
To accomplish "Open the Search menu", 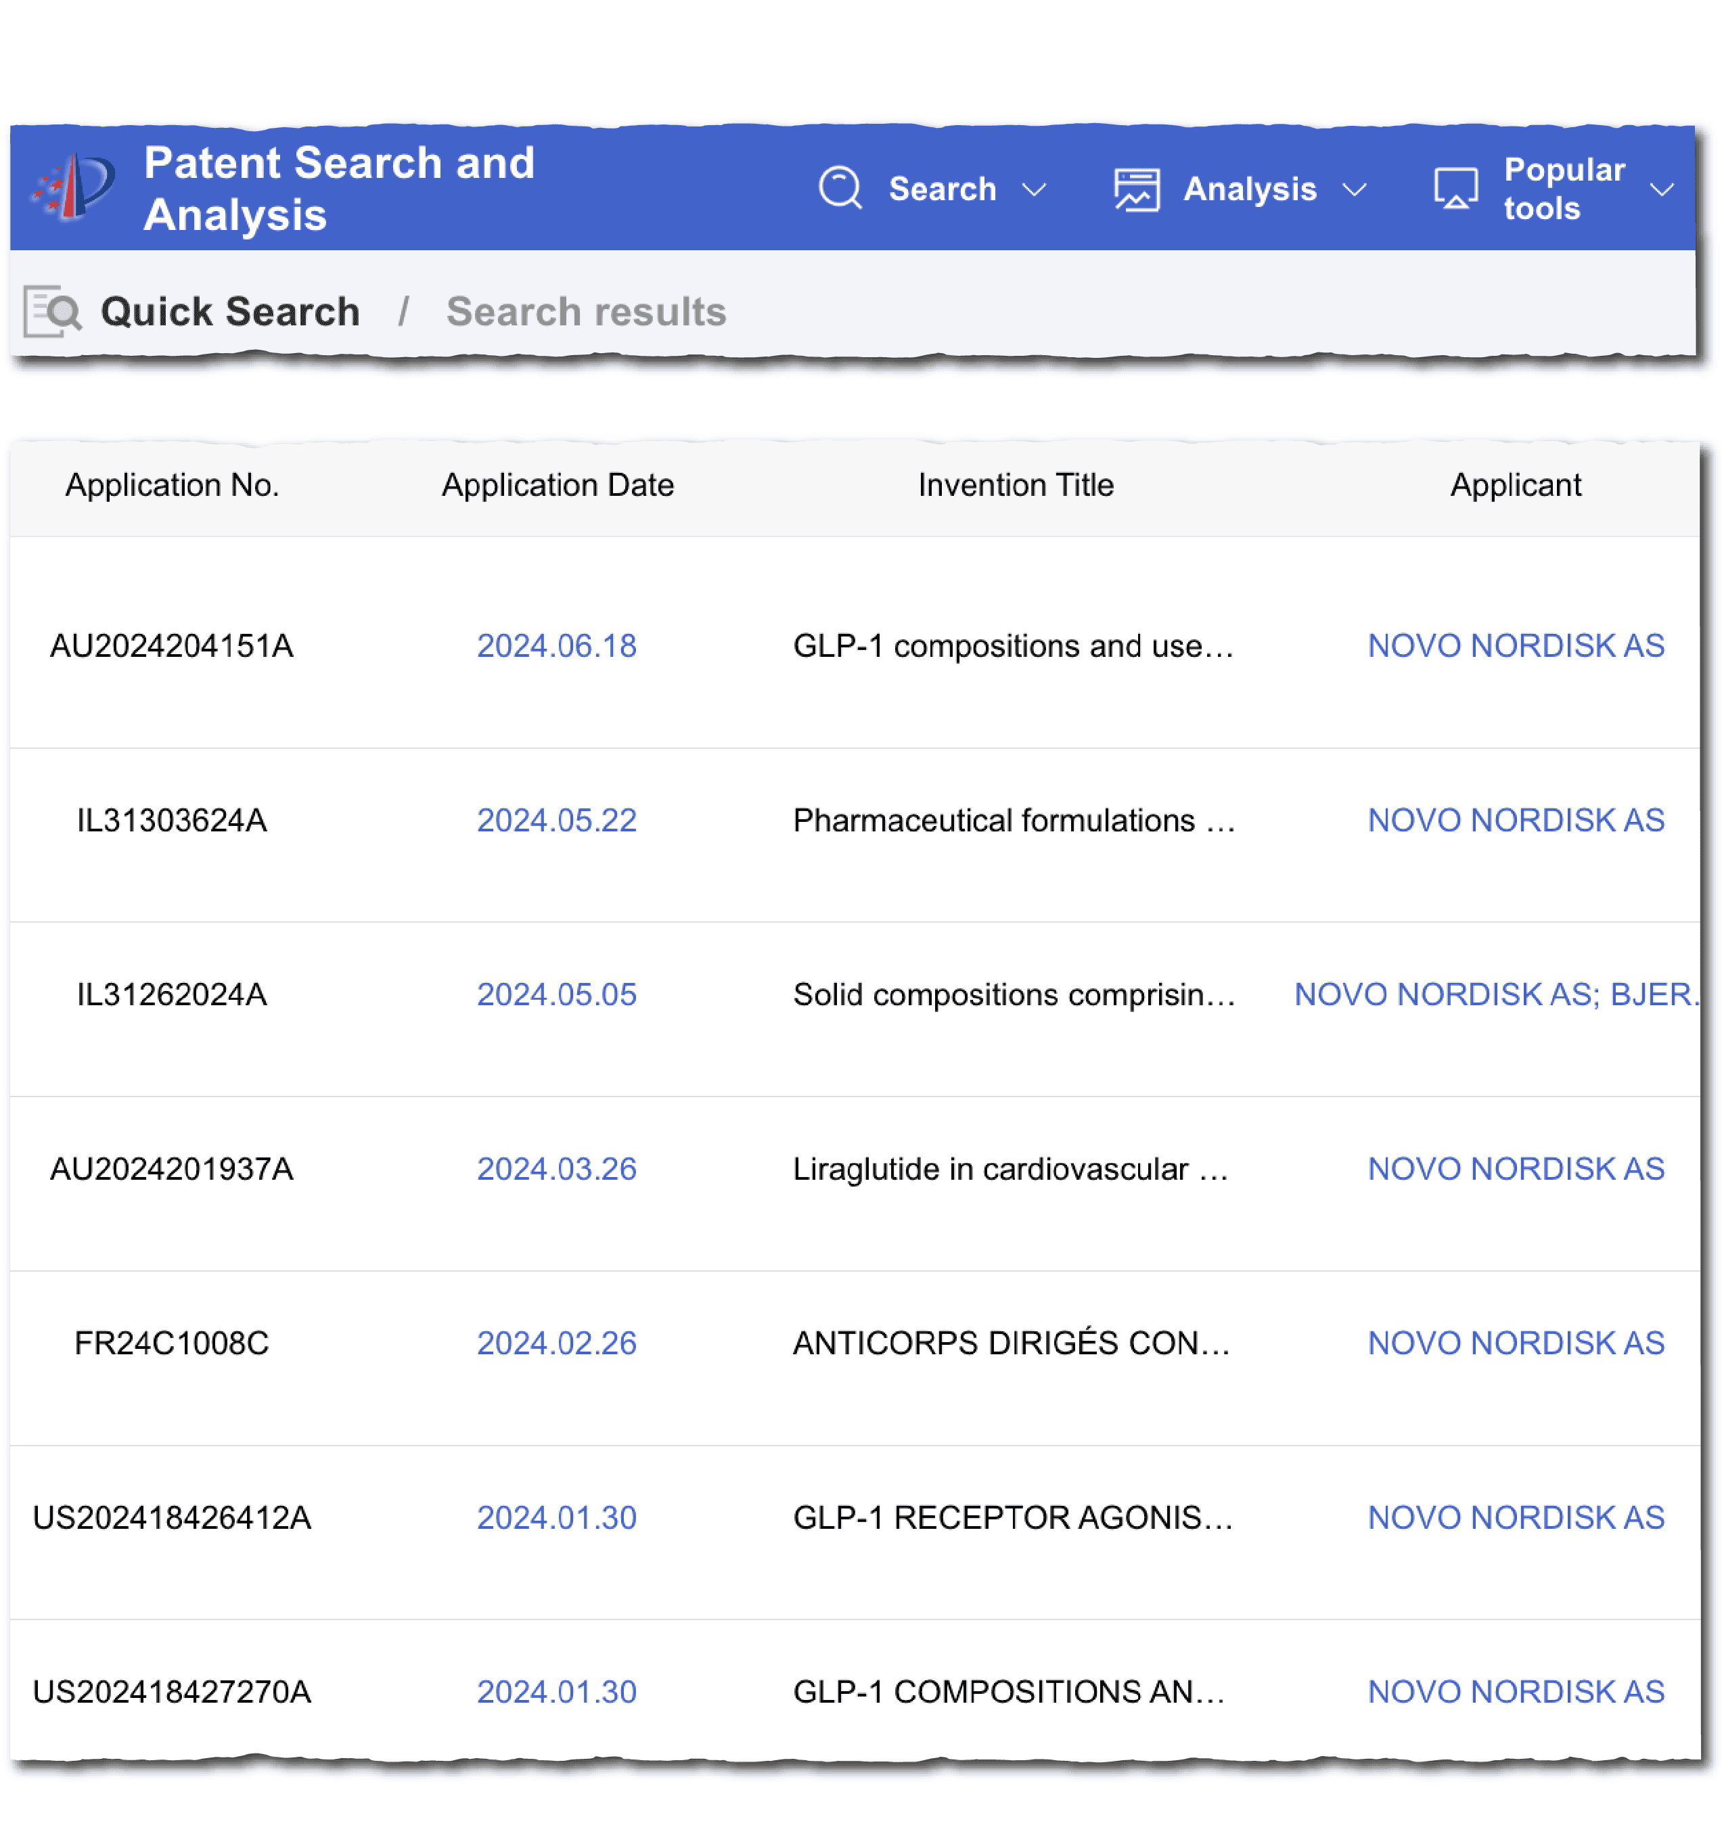I will (942, 189).
